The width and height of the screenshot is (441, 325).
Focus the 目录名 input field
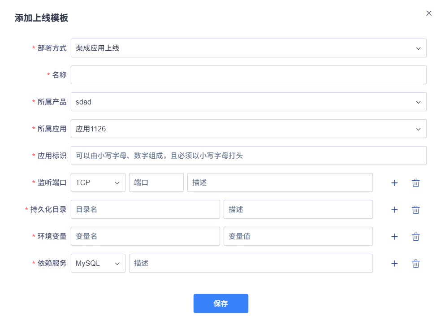[x=145, y=209]
